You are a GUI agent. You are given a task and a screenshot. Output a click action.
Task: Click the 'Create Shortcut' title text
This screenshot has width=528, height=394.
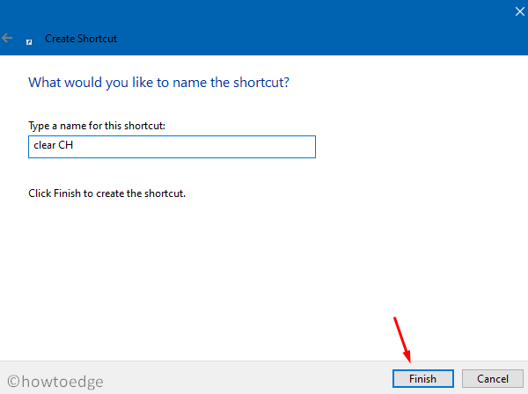(x=81, y=39)
